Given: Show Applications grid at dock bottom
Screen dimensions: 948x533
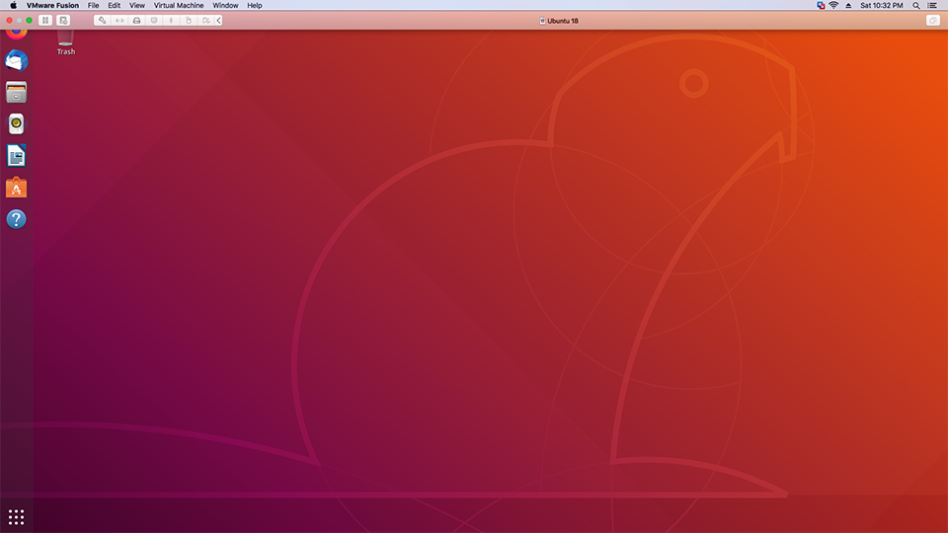Looking at the screenshot, I should (x=17, y=517).
